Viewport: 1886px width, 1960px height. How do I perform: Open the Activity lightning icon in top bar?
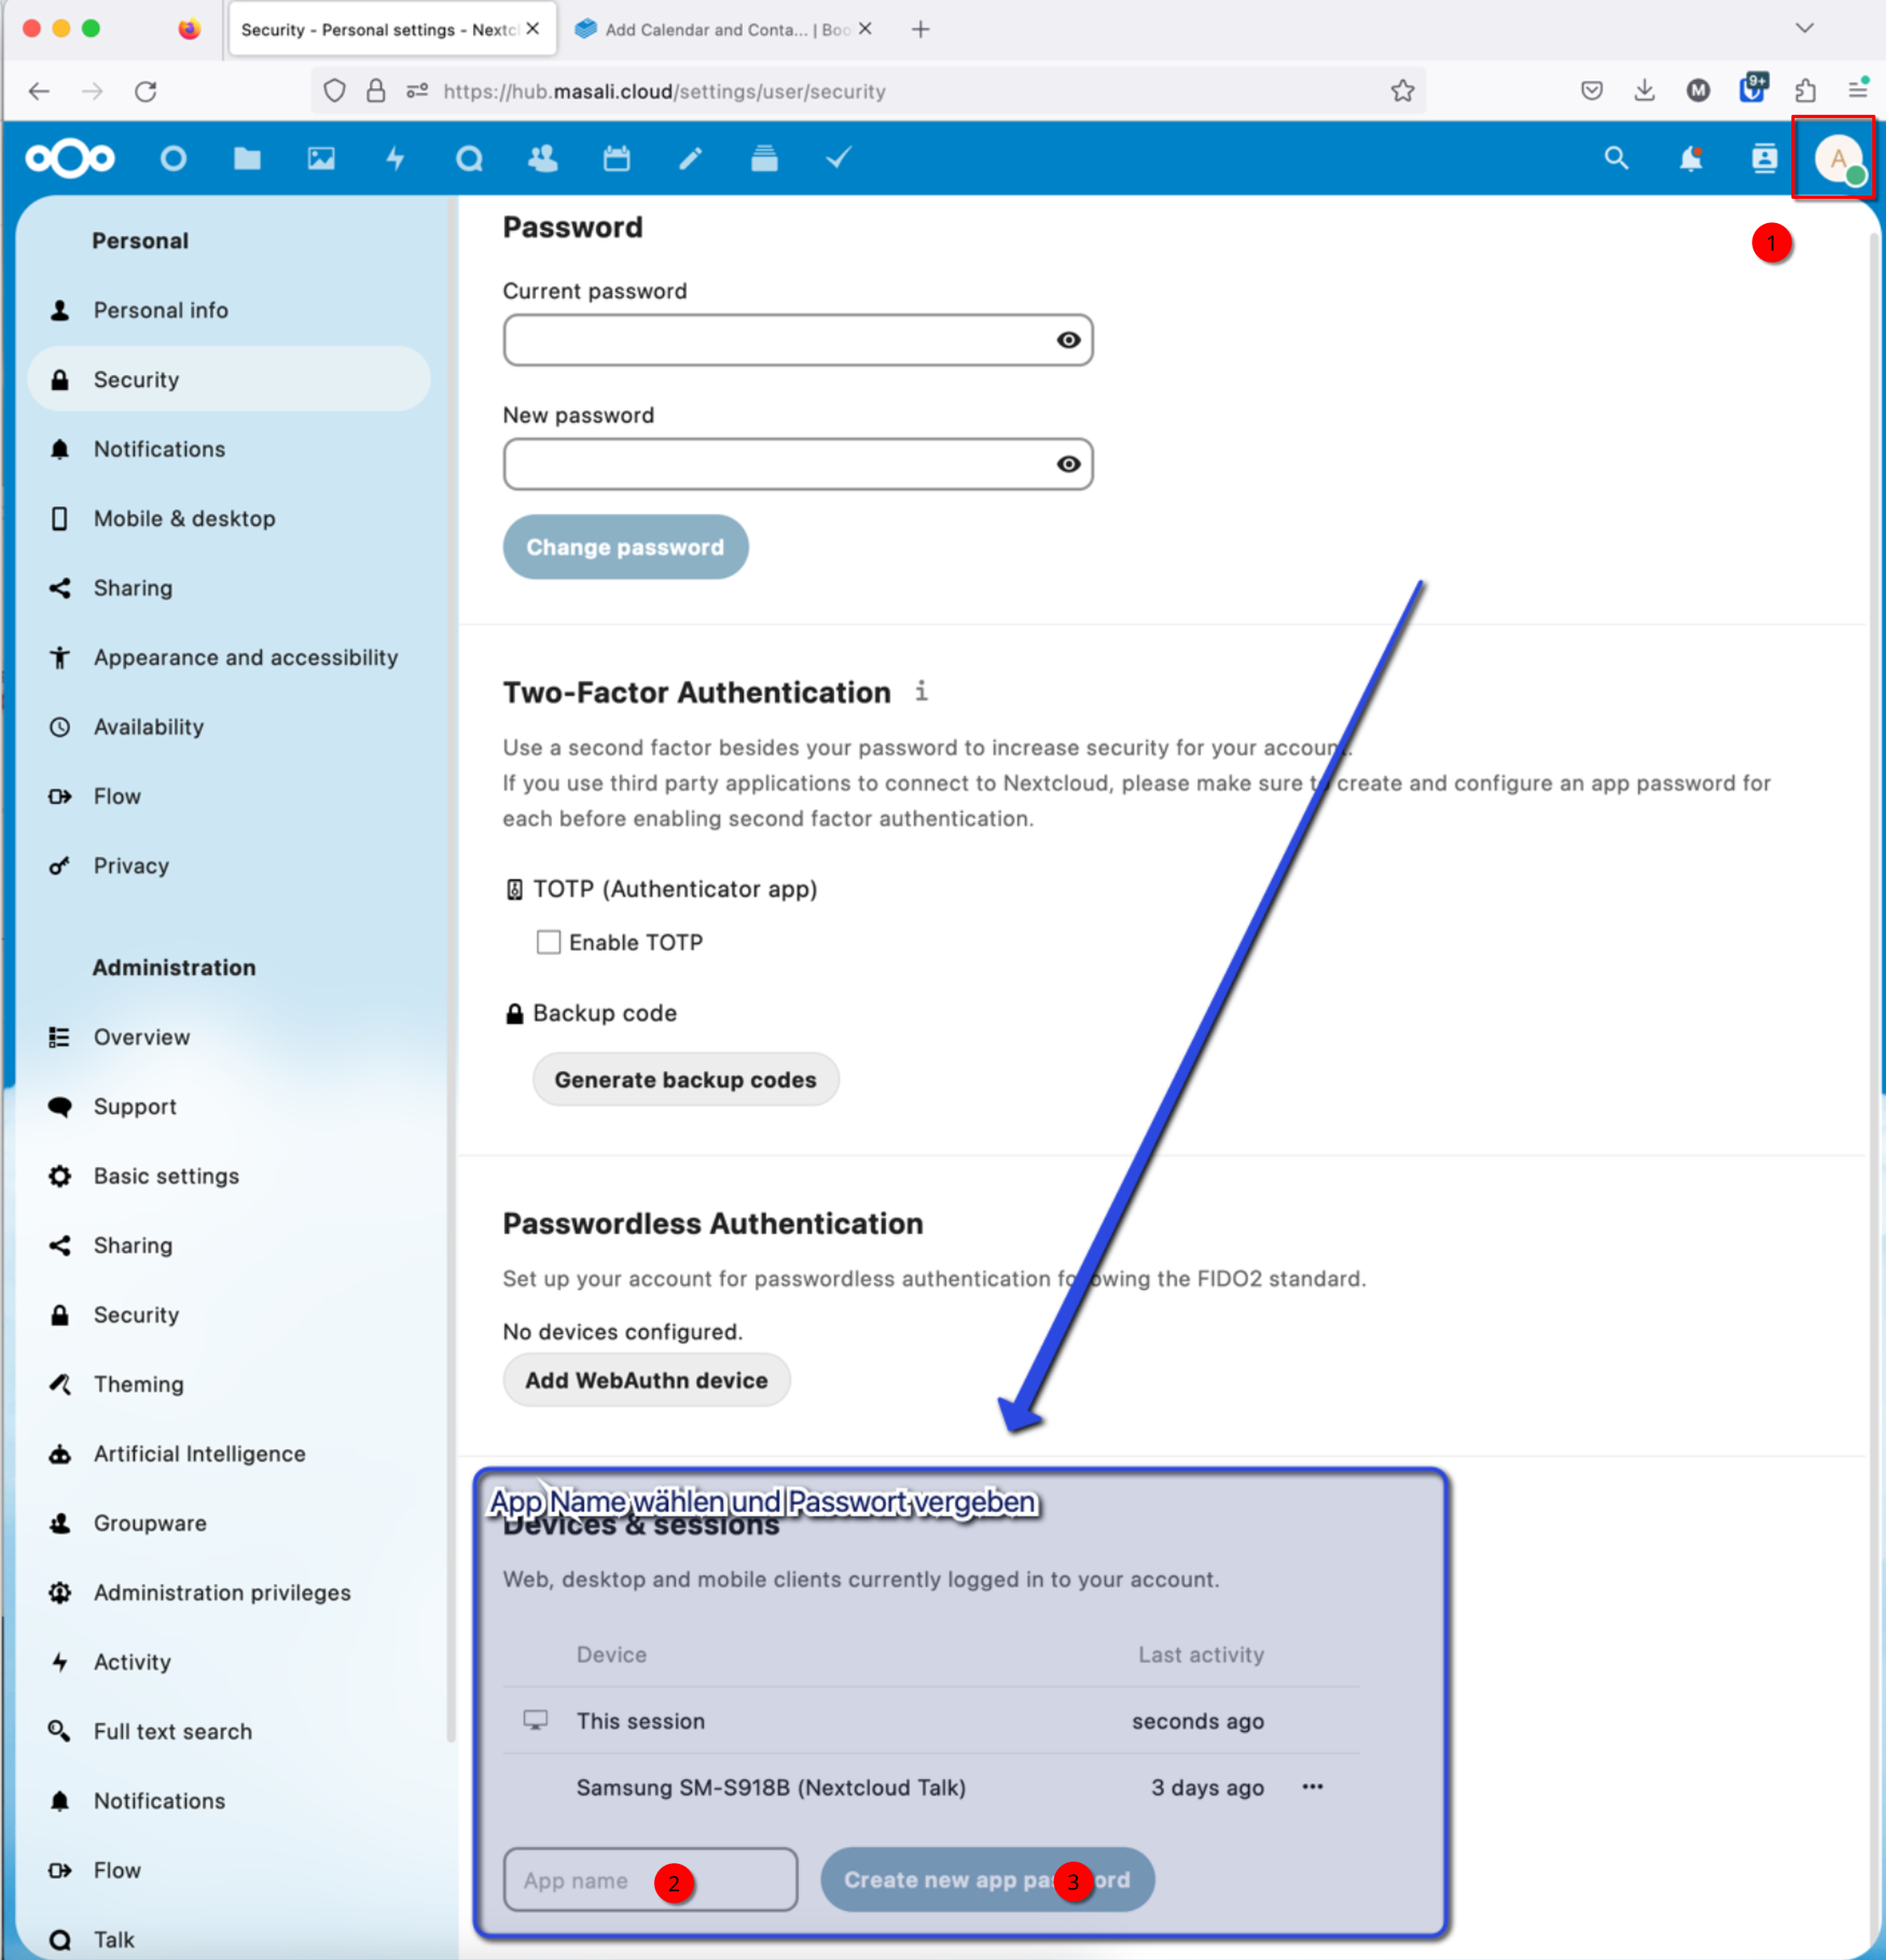(x=395, y=158)
